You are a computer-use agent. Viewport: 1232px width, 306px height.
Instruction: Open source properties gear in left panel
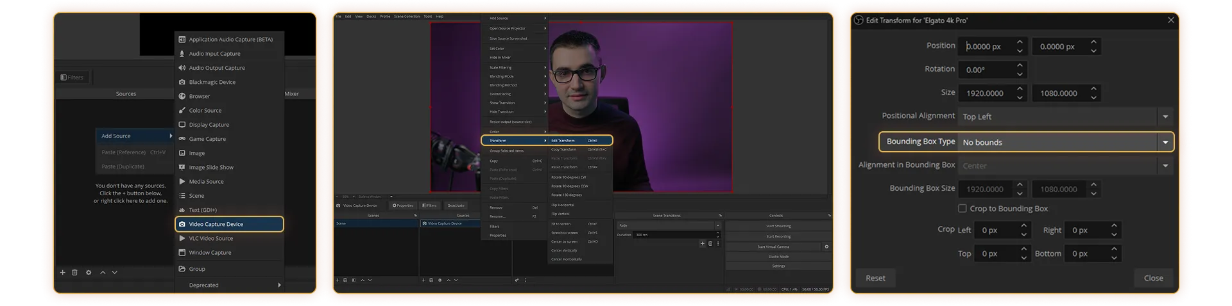click(89, 273)
